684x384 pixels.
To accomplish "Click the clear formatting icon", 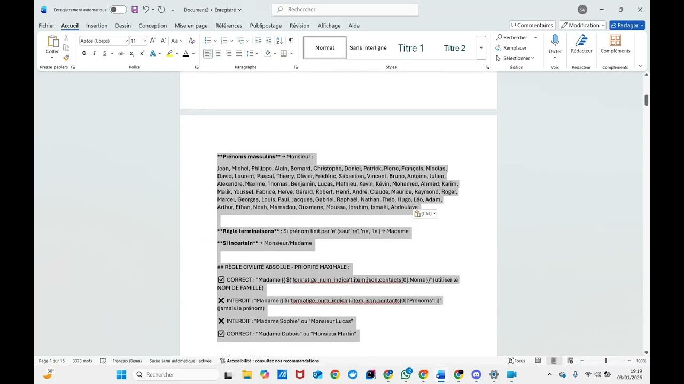I will 192,41.
